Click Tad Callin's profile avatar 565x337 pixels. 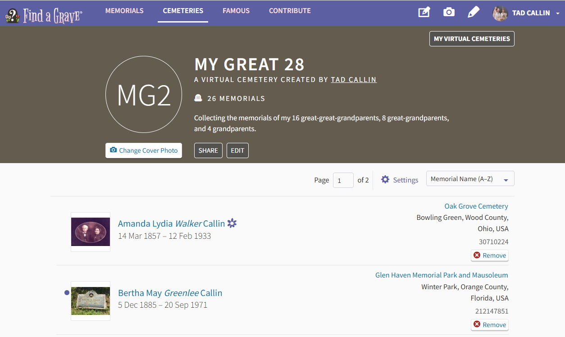coord(500,13)
